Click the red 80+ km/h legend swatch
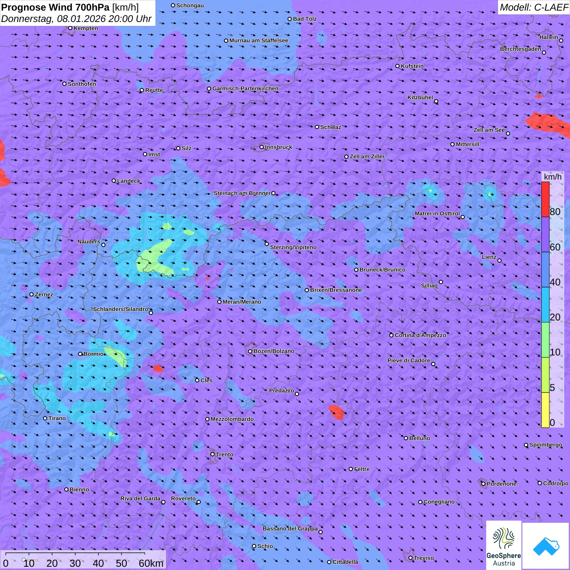This screenshot has width=570, height=570. click(545, 199)
